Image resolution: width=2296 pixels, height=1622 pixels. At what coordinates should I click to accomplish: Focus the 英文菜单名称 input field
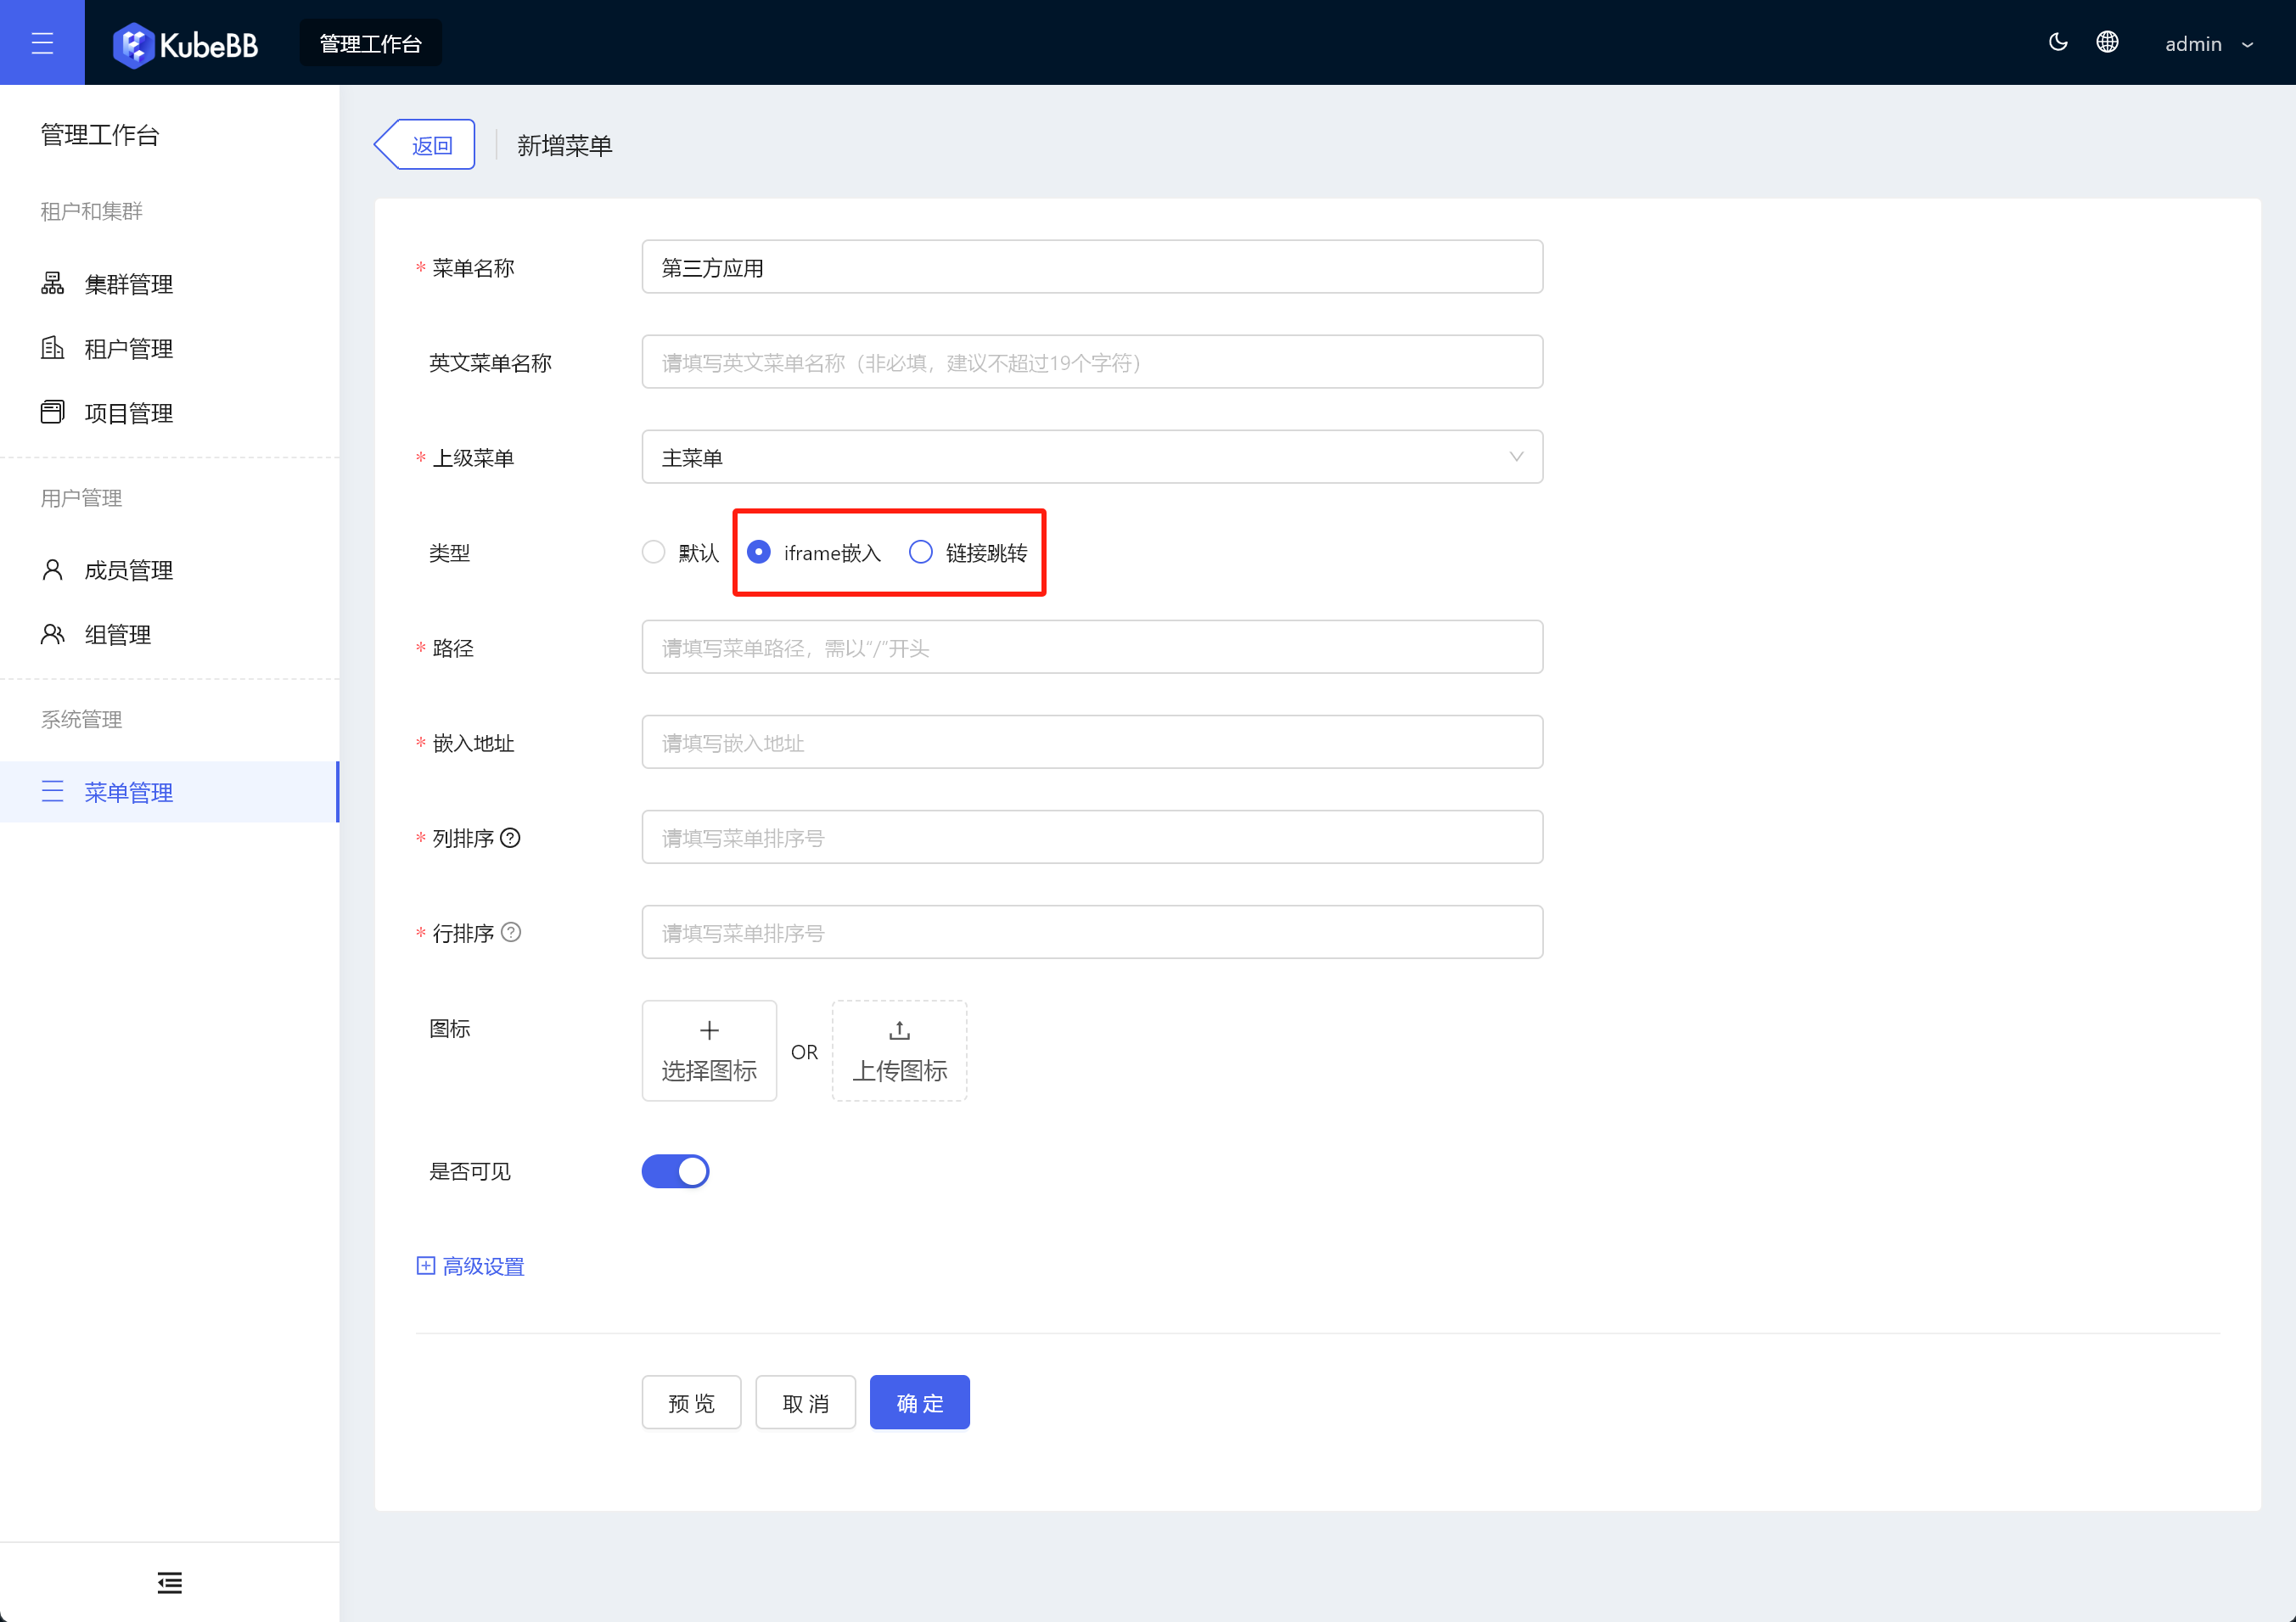tap(1092, 362)
